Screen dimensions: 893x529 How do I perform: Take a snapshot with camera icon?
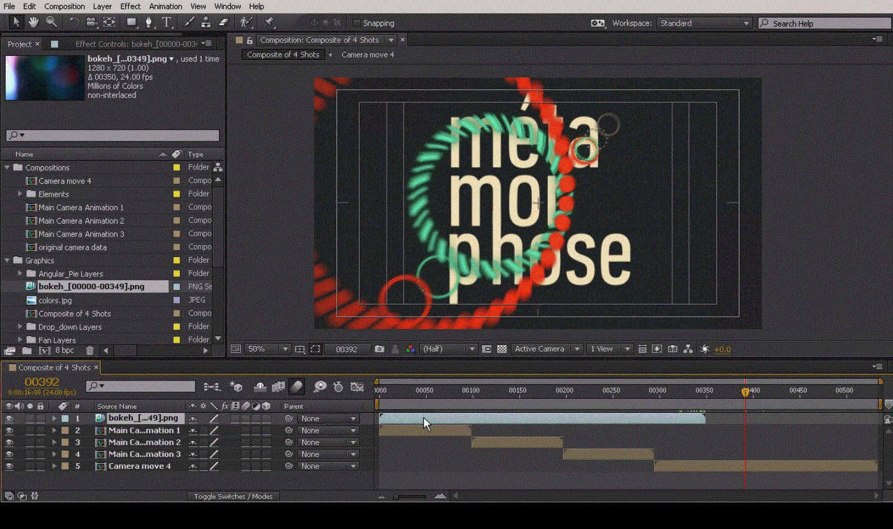(379, 349)
